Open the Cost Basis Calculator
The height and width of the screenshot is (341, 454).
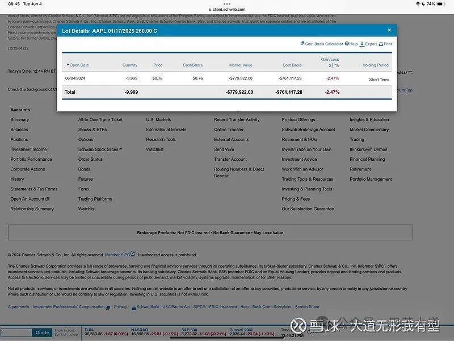[x=322, y=44]
